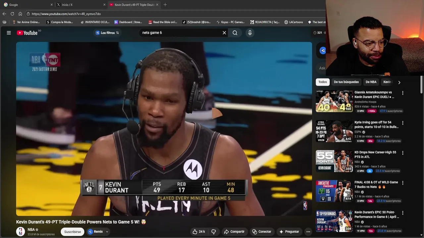Click the site info icon in address bar
This screenshot has height=238, width=424.
(28, 14)
